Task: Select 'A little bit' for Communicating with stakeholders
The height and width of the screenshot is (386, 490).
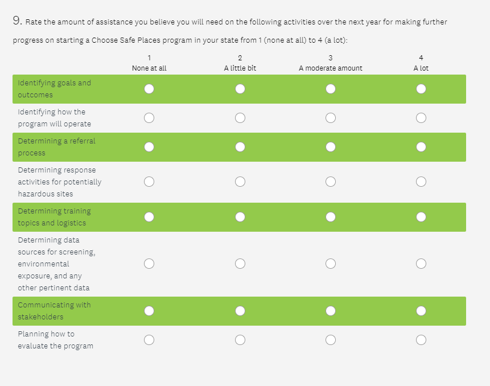Action: tap(240, 311)
